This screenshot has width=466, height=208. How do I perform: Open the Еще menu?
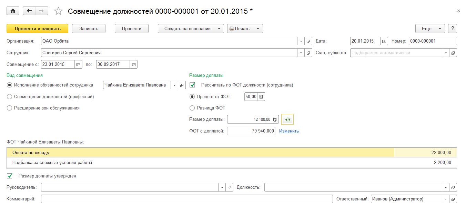[430, 28]
